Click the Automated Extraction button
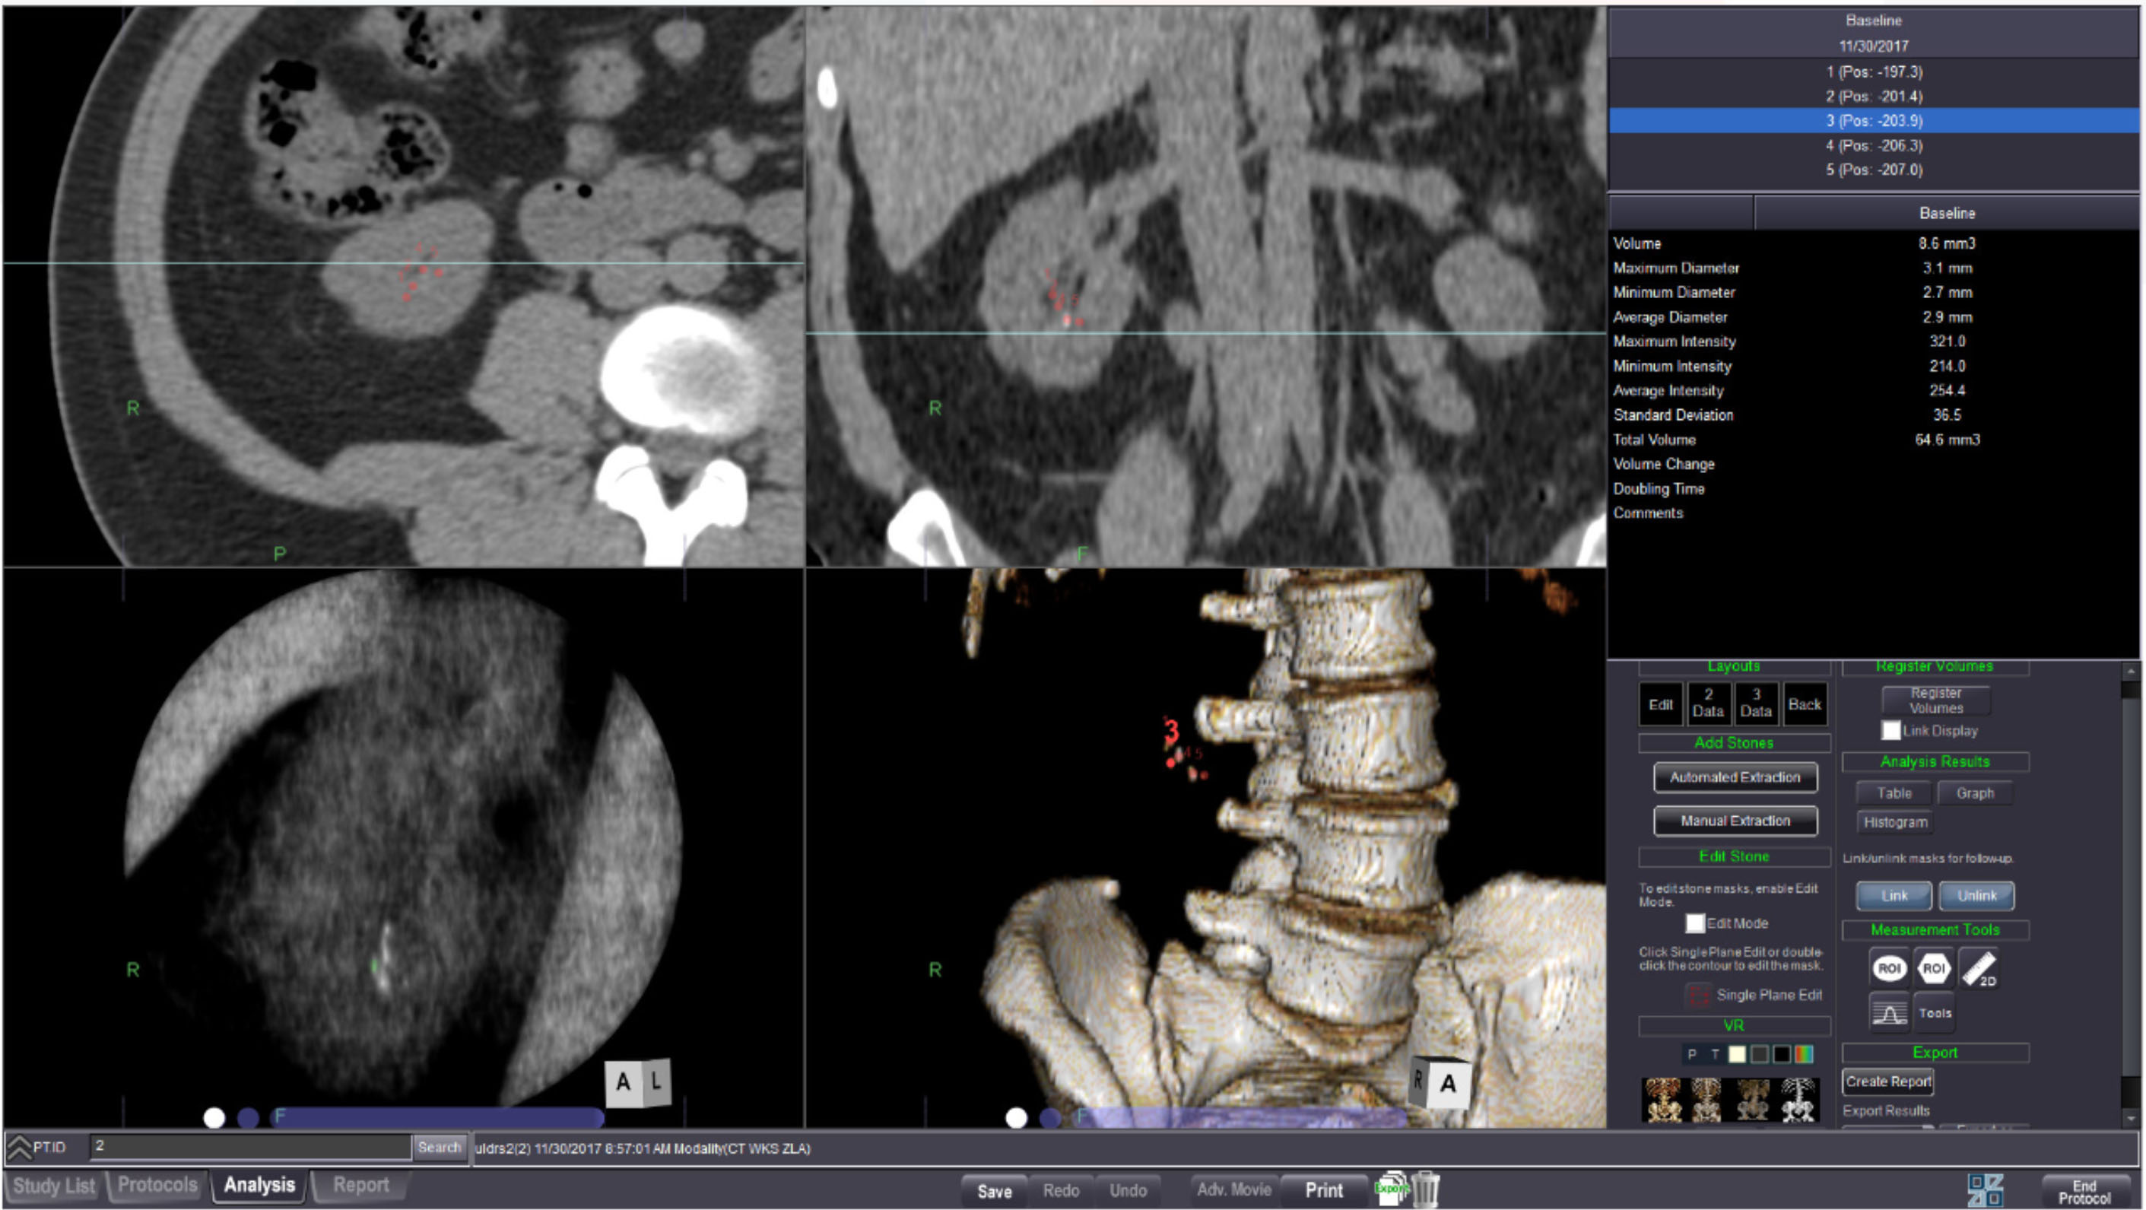This screenshot has width=2146, height=1210. click(1735, 777)
